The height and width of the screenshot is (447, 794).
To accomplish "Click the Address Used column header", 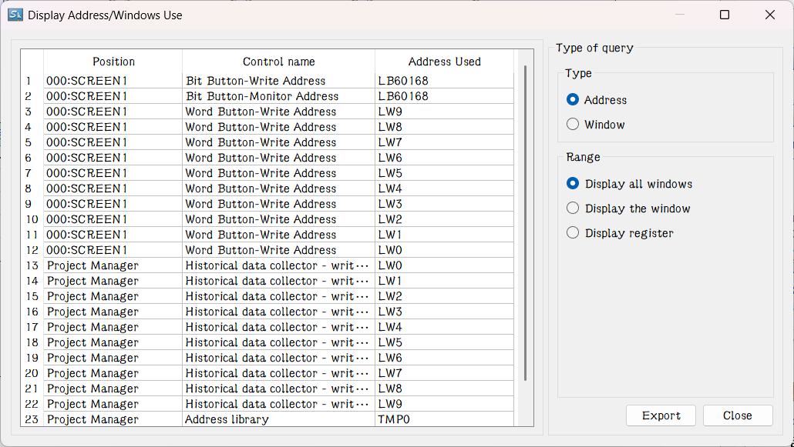I will click(x=444, y=62).
